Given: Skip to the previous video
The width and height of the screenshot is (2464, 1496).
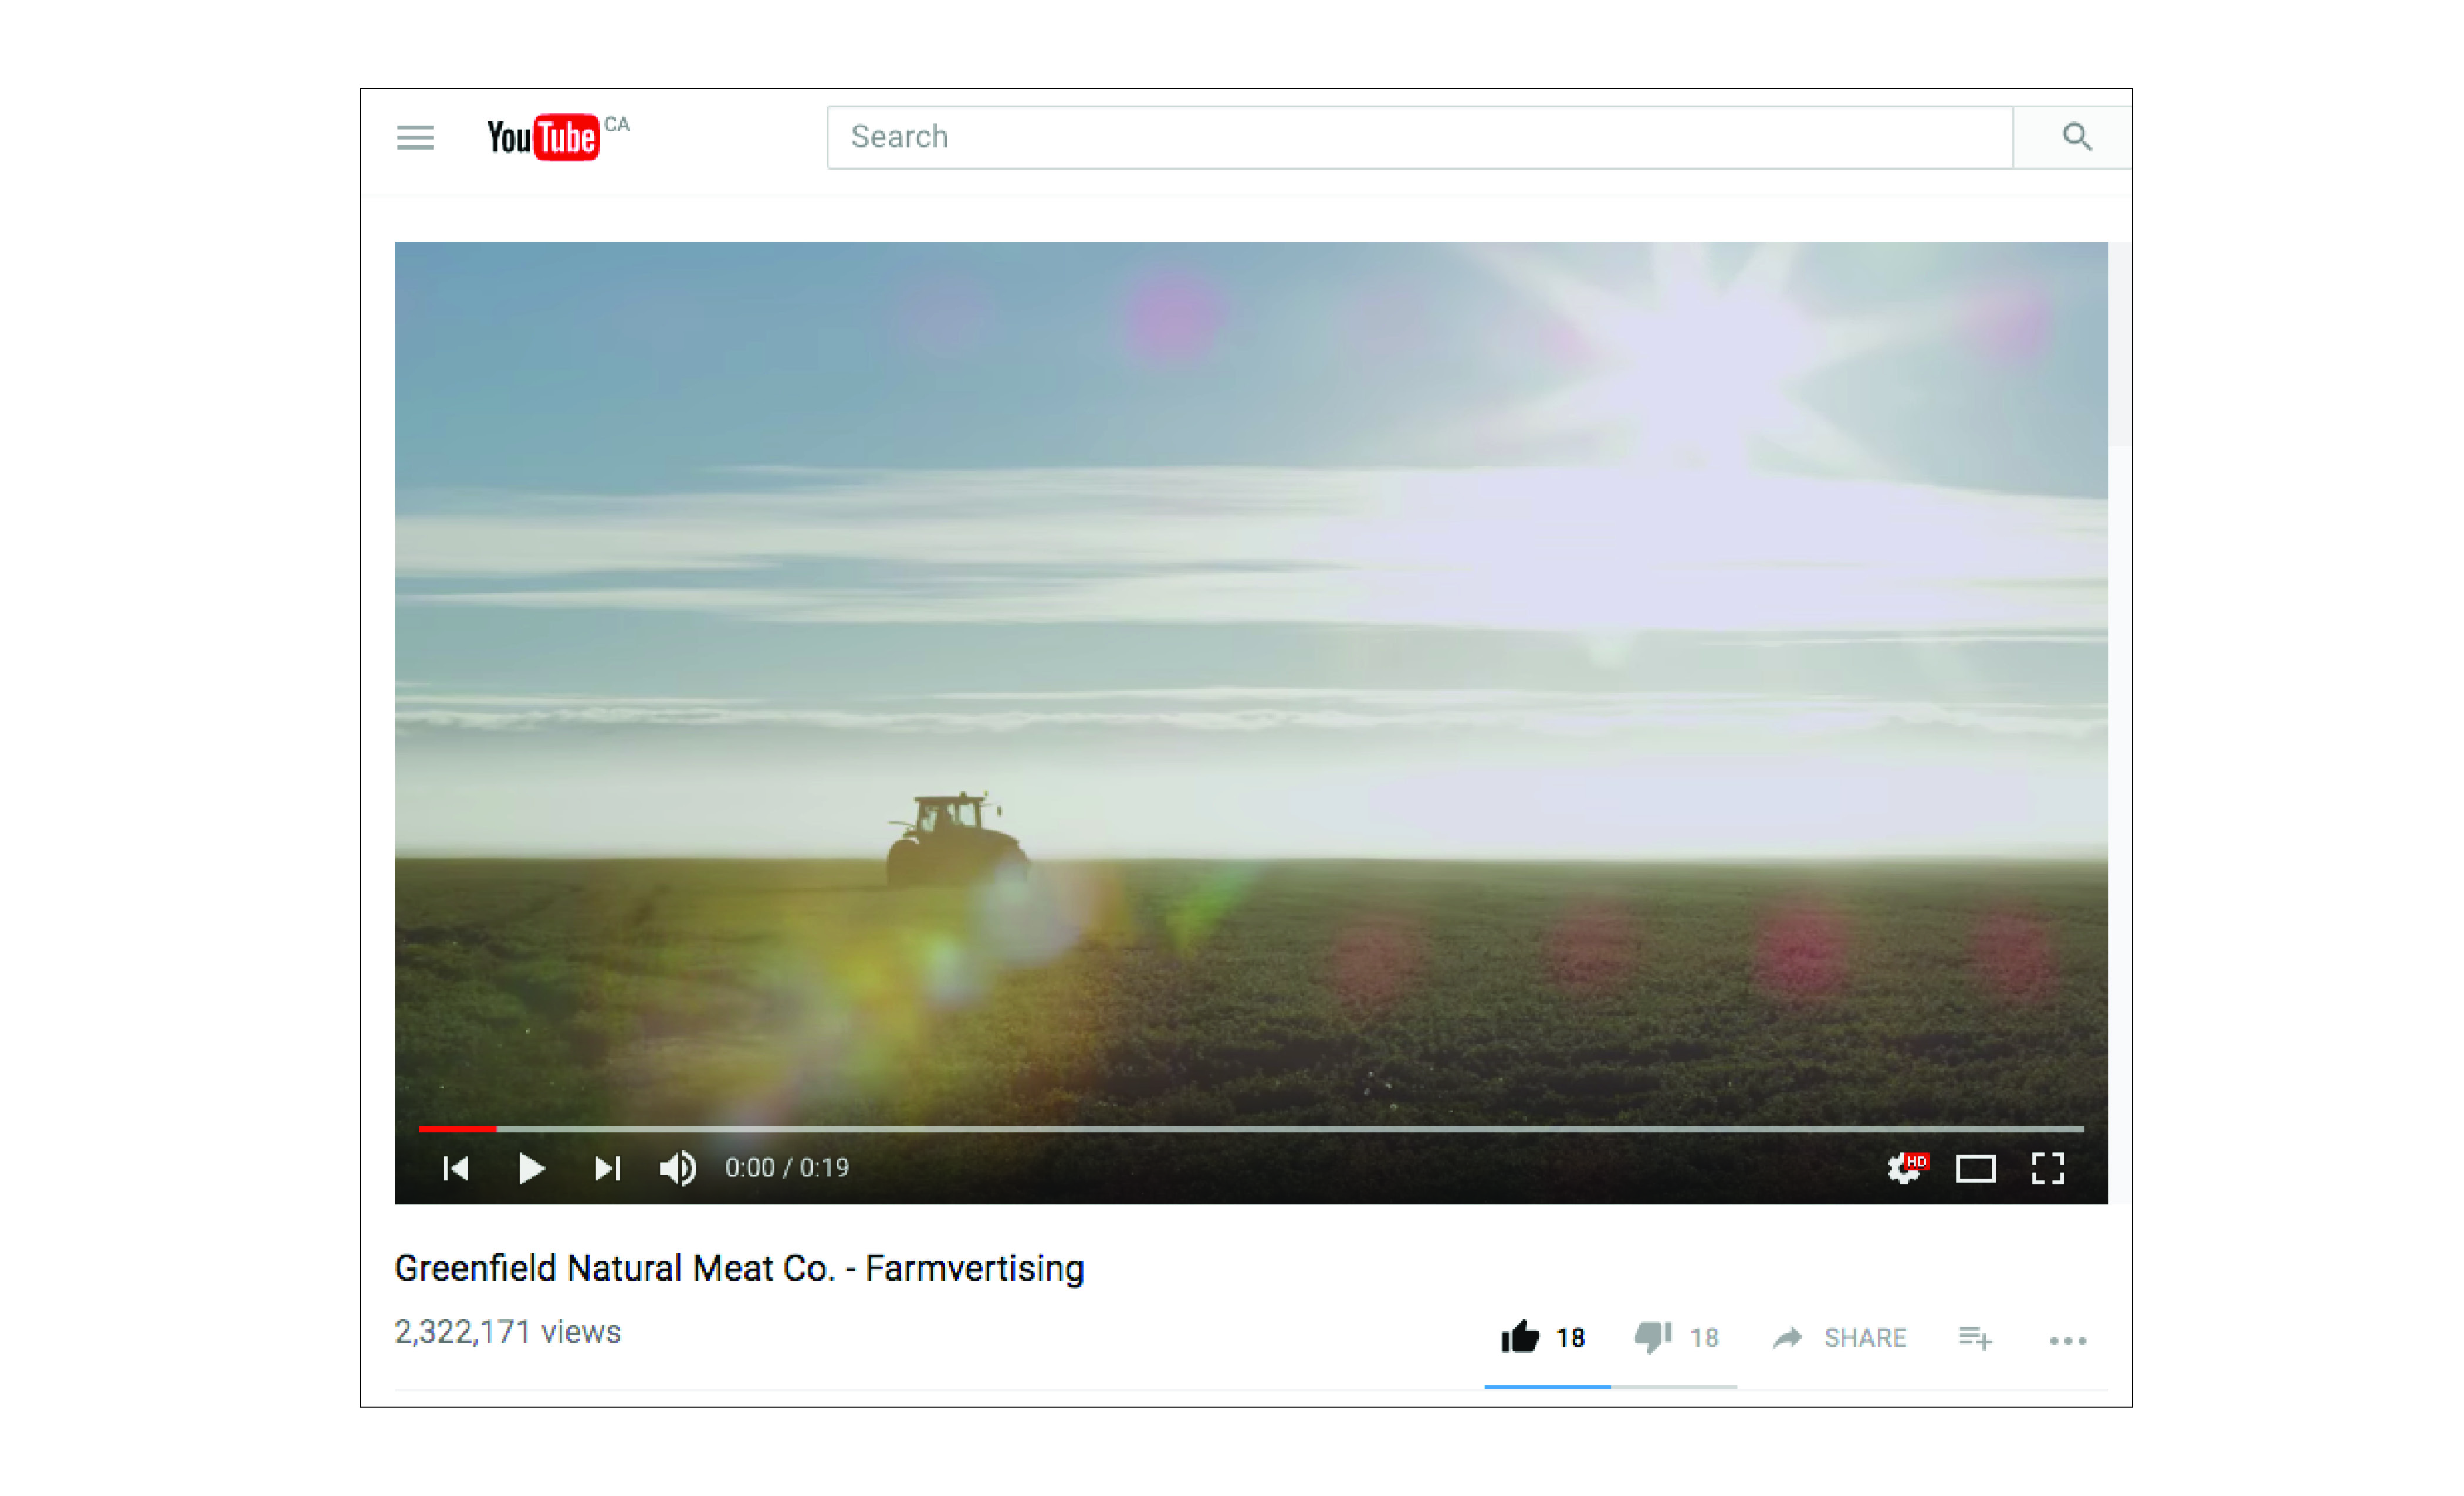Looking at the screenshot, I should tap(455, 1168).
